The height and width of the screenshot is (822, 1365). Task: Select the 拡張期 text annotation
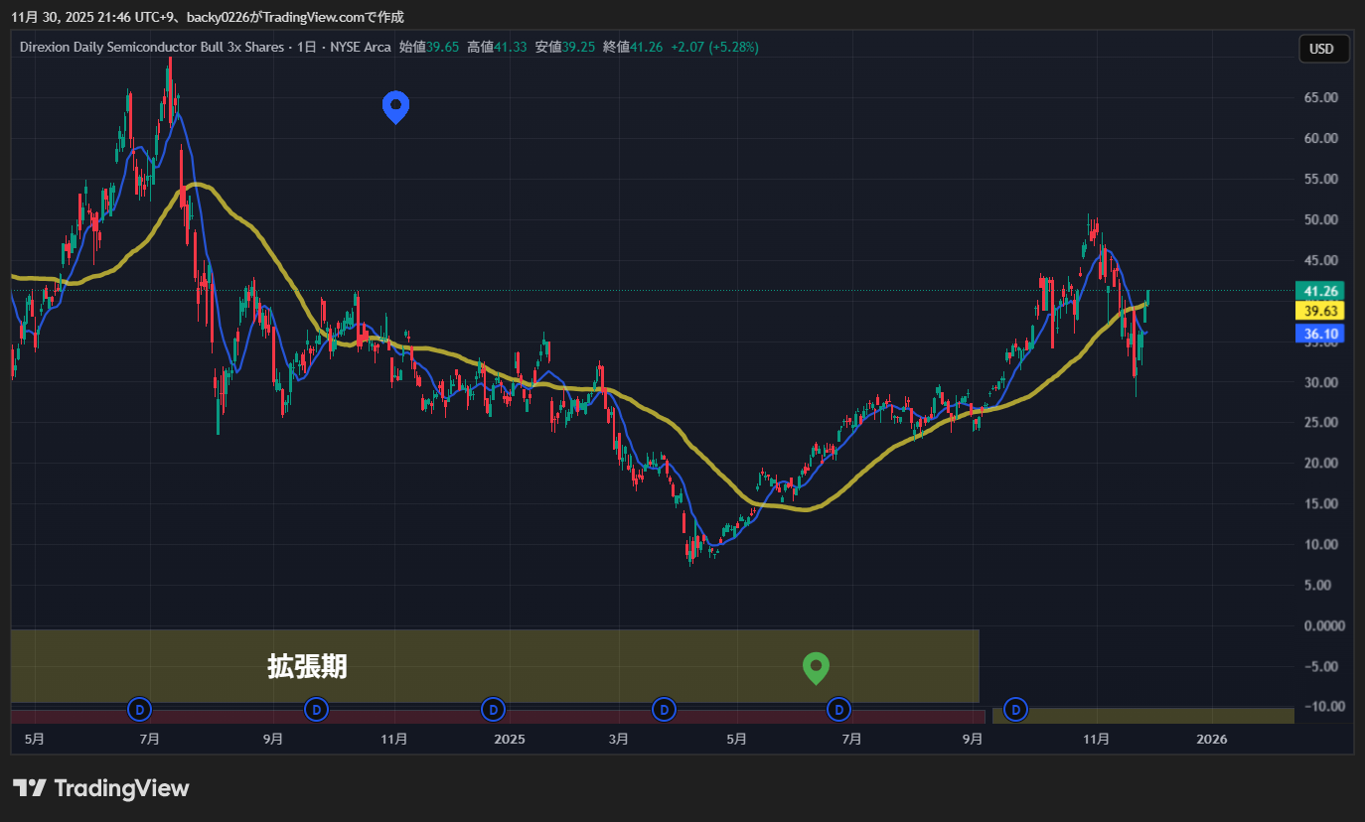pyautogui.click(x=307, y=666)
